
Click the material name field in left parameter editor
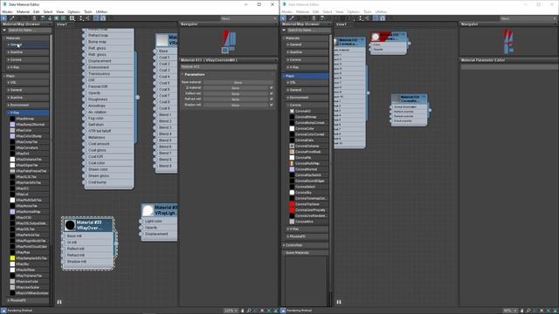[x=229, y=66]
